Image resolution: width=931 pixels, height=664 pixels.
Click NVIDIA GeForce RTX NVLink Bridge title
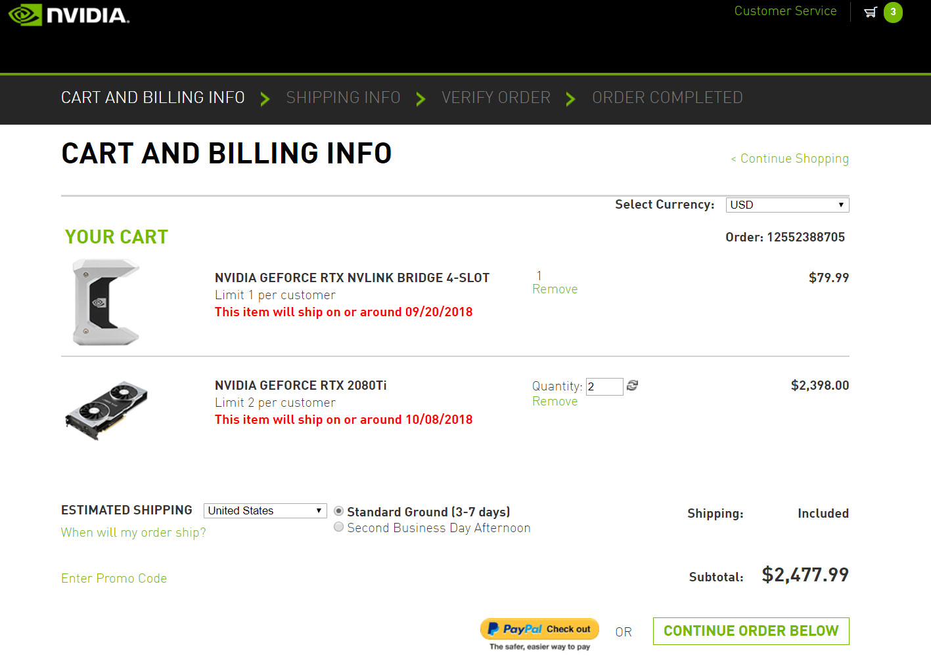click(352, 278)
